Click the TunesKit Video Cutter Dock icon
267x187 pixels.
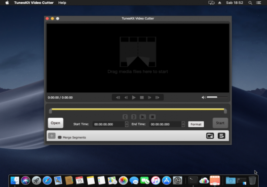click(x=215, y=180)
